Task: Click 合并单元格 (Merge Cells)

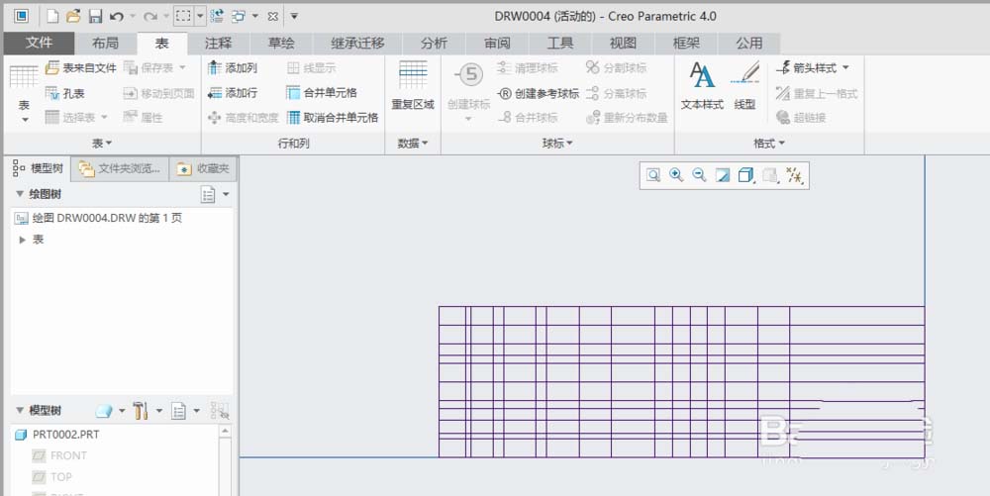Action: coord(322,93)
